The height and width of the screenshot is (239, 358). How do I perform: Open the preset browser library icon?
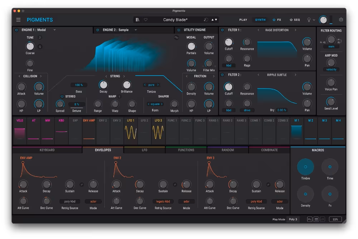[137, 20]
